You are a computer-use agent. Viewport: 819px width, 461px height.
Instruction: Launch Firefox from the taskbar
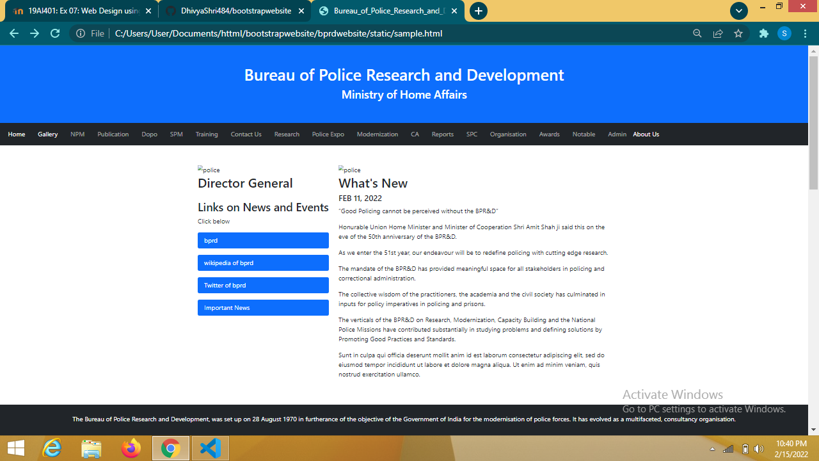(x=131, y=448)
